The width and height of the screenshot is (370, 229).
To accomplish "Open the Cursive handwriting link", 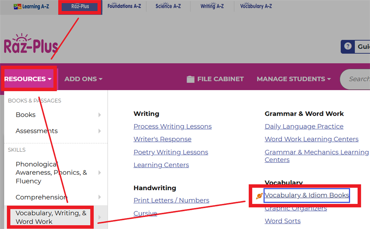I will pos(145,213).
